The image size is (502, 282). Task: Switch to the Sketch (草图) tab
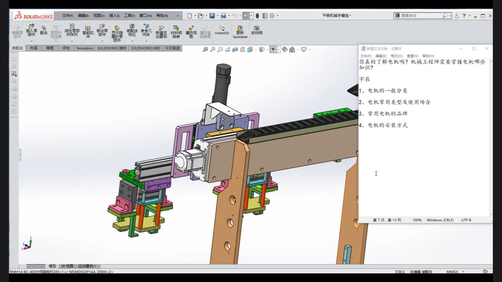point(50,48)
